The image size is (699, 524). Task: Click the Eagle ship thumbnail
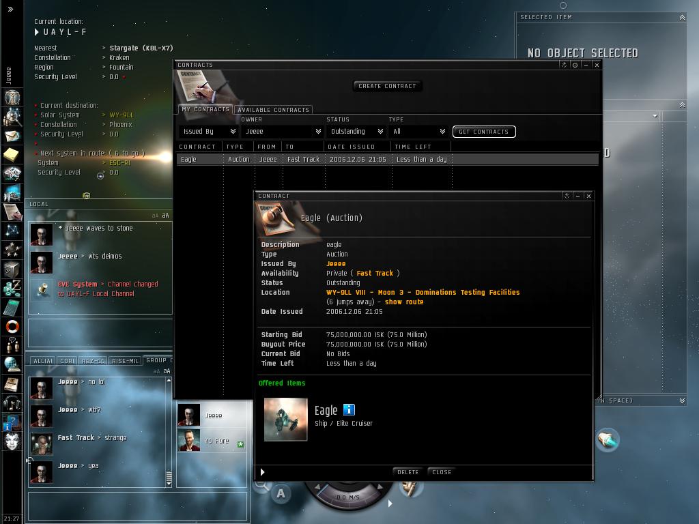286,420
